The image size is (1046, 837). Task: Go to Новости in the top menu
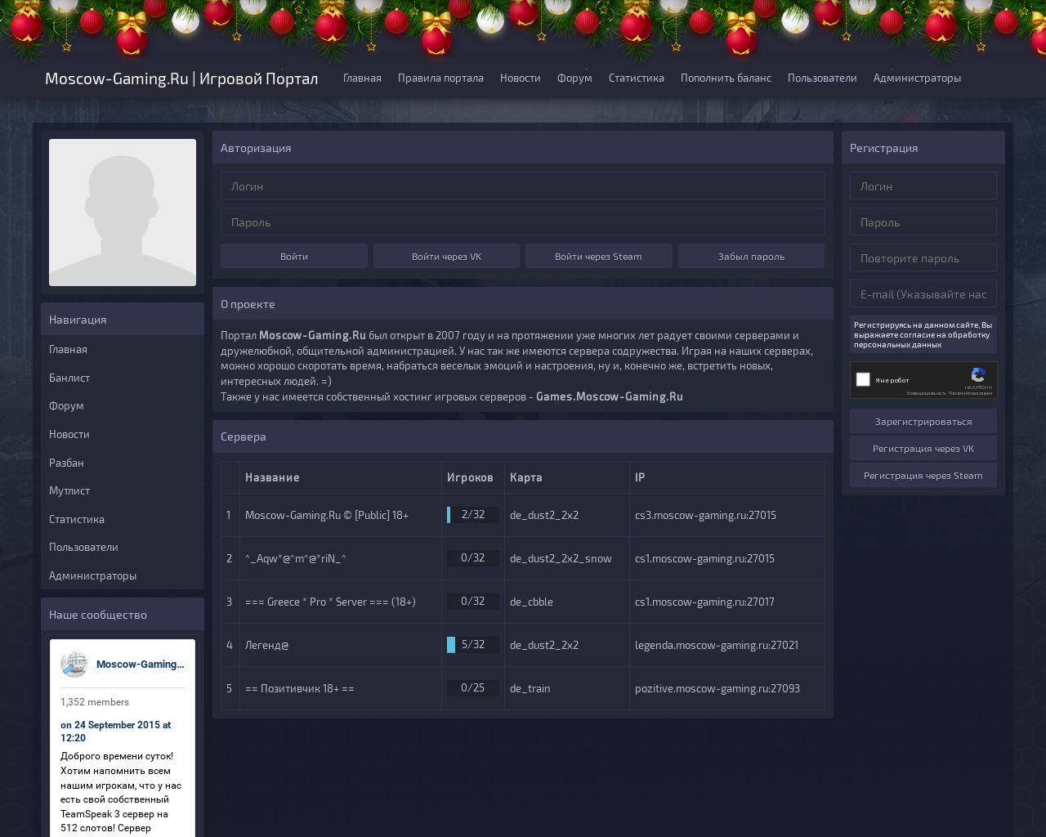[x=521, y=78]
